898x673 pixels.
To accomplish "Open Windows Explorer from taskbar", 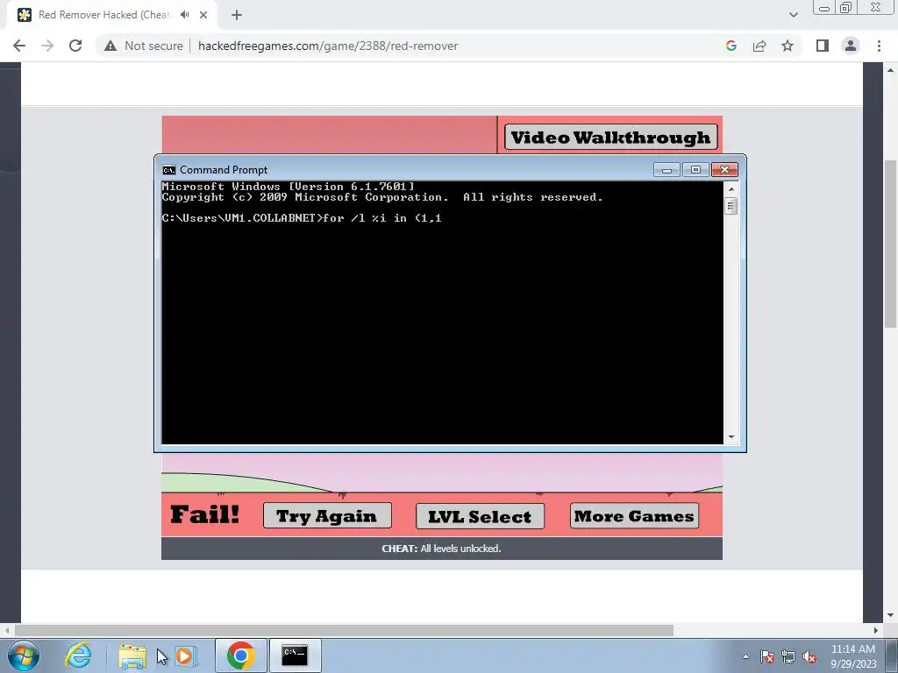I will pos(132,655).
